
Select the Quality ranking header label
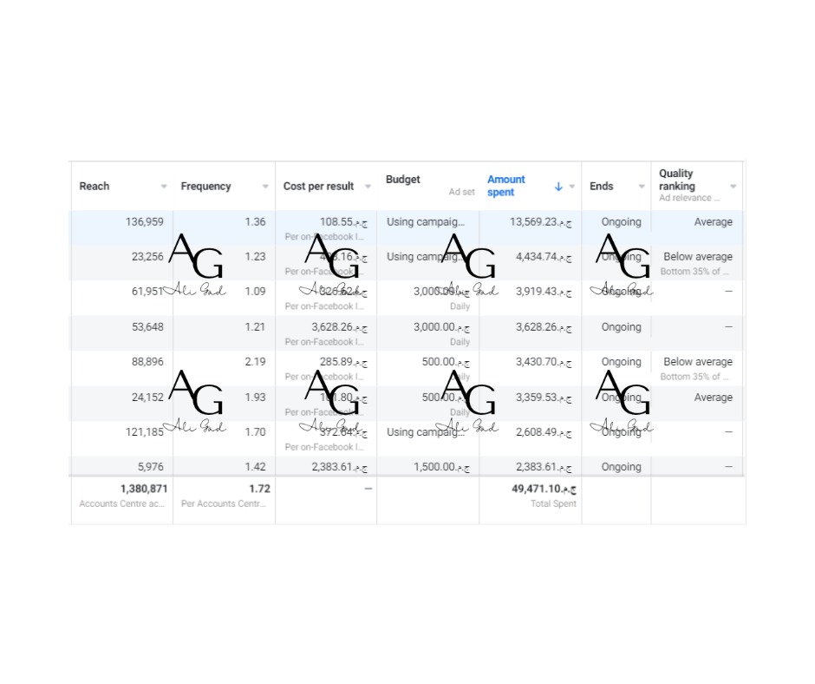click(677, 180)
